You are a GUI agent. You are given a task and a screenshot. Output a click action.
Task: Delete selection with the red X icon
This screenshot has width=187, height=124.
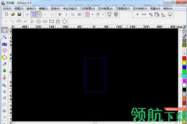(x=60, y=15)
